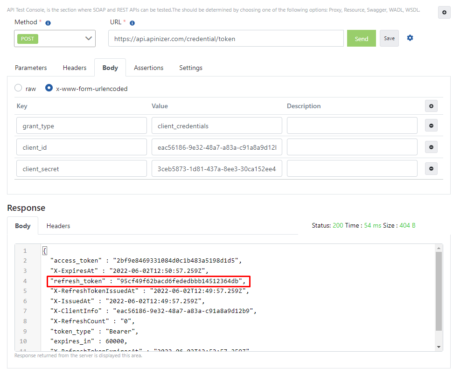This screenshot has width=460, height=375.
Task: Remove the client_secret row
Action: coord(431,169)
